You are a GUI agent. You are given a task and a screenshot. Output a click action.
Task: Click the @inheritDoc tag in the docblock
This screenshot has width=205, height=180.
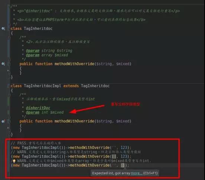pos(38,108)
